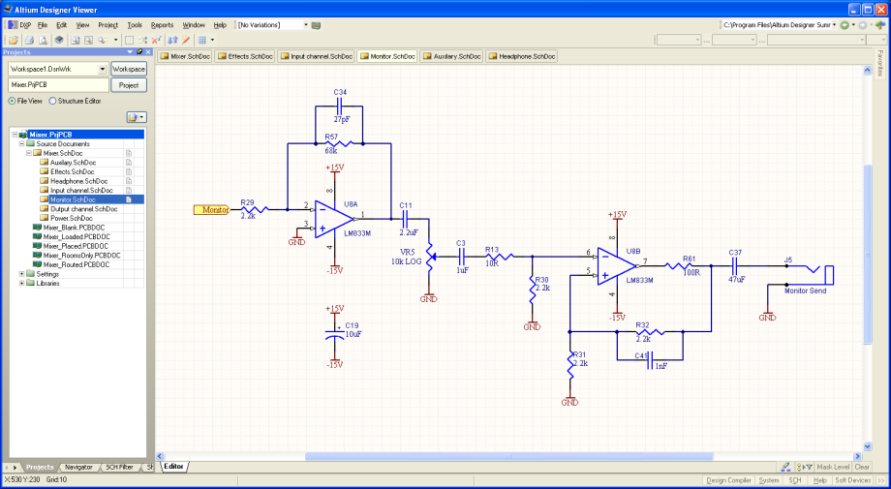Viewport: 891px width, 489px height.
Task: Click the green back navigation arrow
Action: tap(845, 24)
